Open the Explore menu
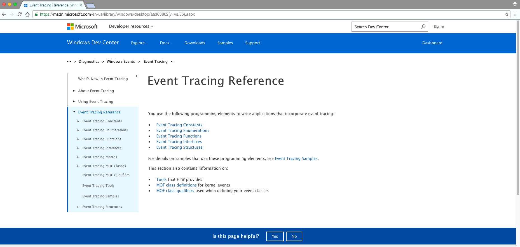The width and height of the screenshot is (520, 247). [x=139, y=43]
